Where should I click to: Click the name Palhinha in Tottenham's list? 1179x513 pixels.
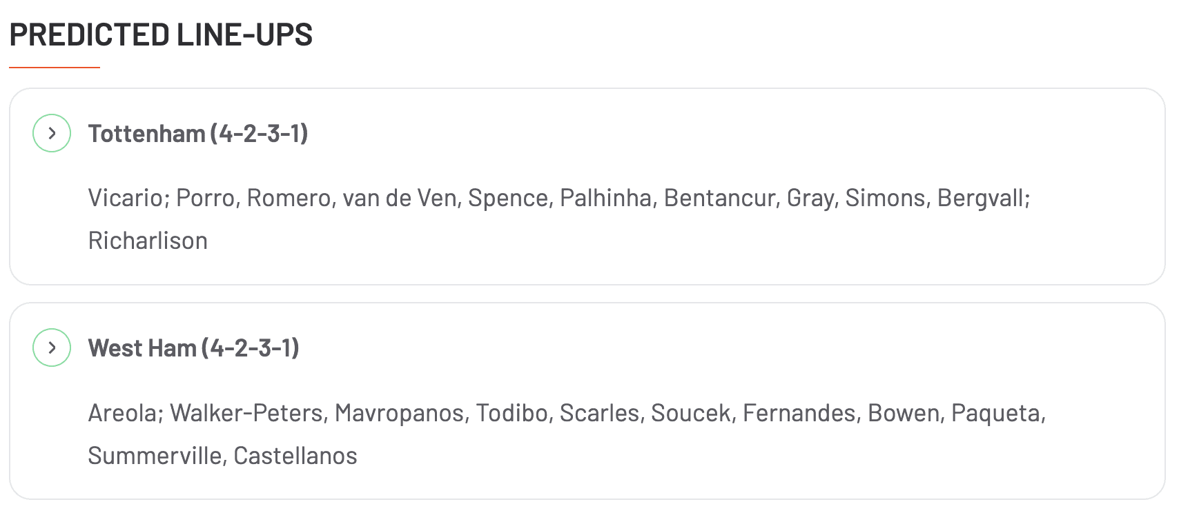tap(605, 198)
